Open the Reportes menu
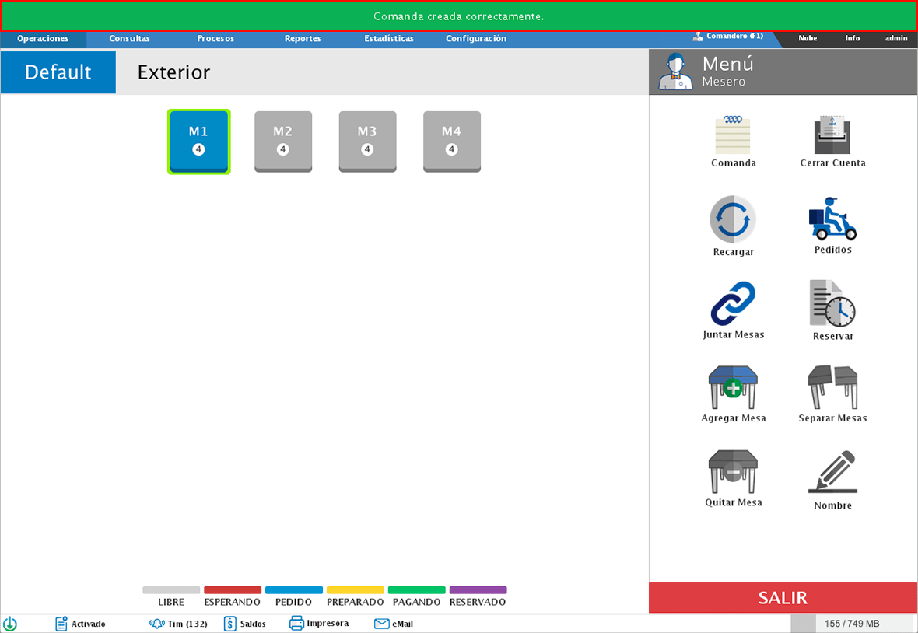Image resolution: width=918 pixels, height=633 pixels. point(303,38)
